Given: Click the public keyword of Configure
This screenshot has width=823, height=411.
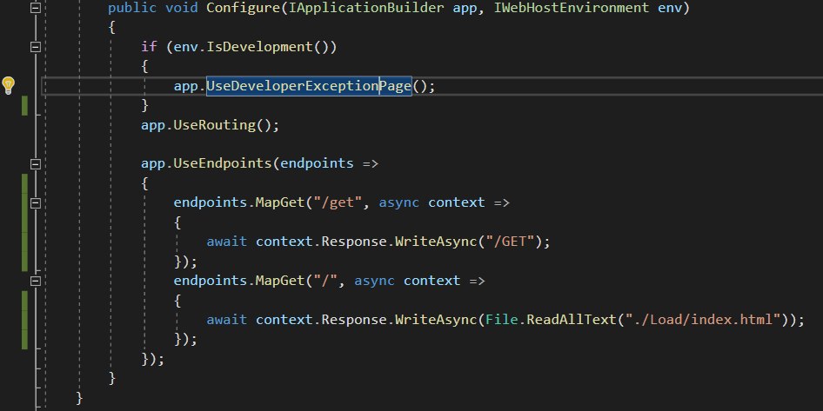Looking at the screenshot, I should pyautogui.click(x=132, y=8).
